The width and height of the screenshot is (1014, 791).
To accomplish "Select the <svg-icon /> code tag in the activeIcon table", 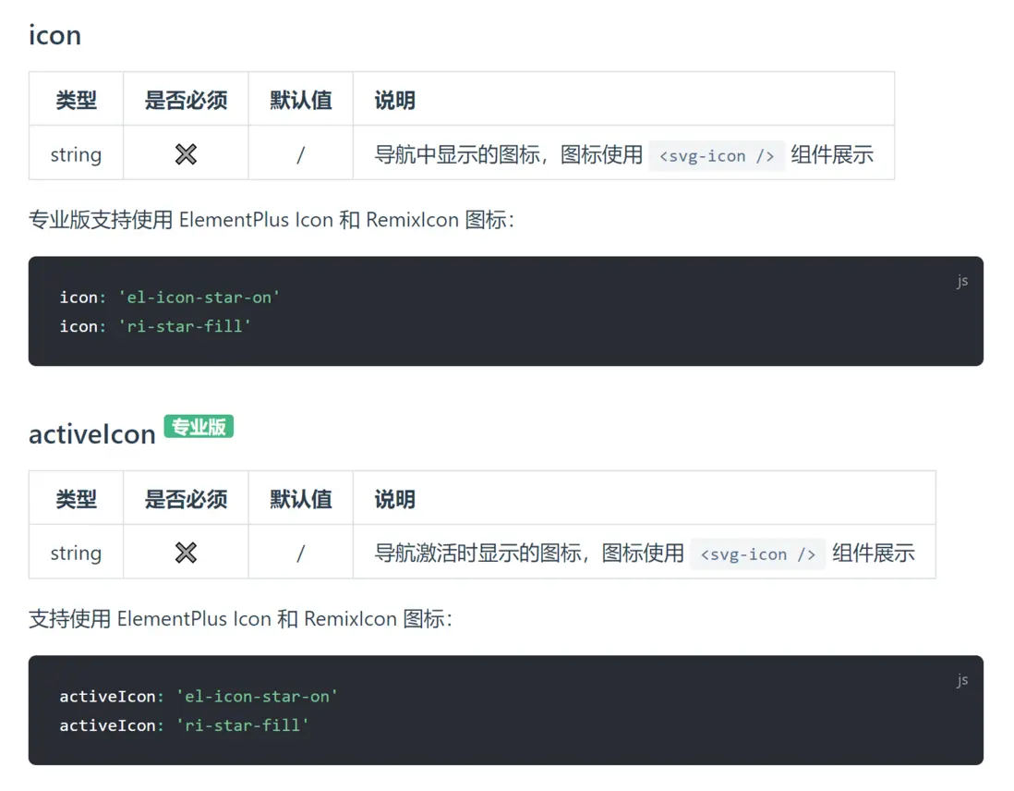I will 757,554.
